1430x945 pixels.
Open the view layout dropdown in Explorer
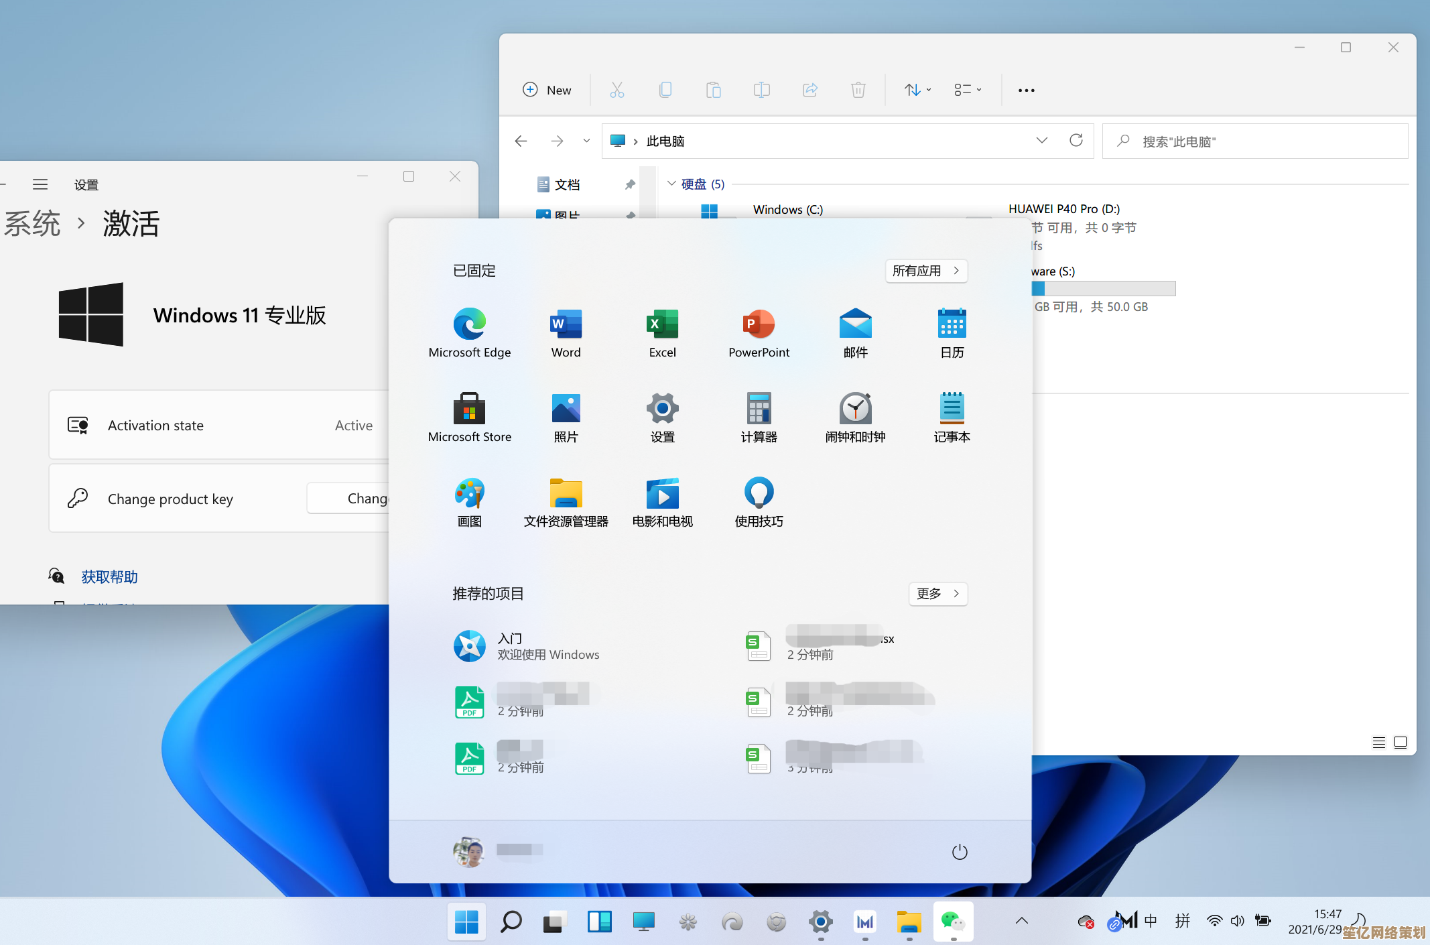(968, 90)
